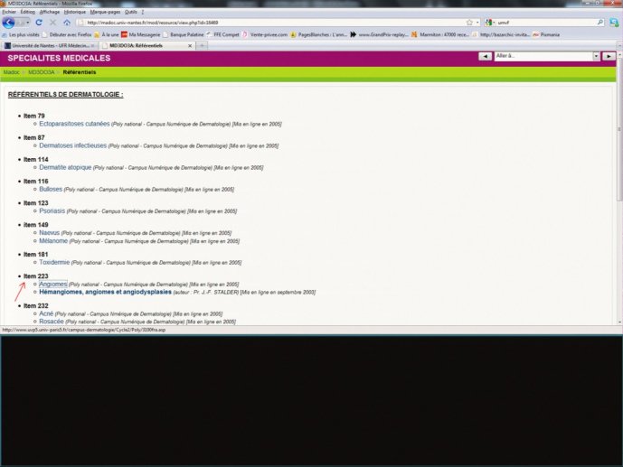Open 'Les plus visités' bookmark folder
Viewport: 623px width, 467px height.
click(21, 35)
